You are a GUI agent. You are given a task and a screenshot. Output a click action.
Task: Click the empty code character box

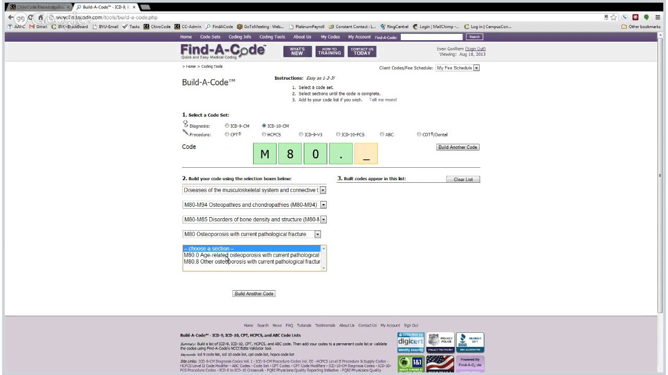coord(366,154)
